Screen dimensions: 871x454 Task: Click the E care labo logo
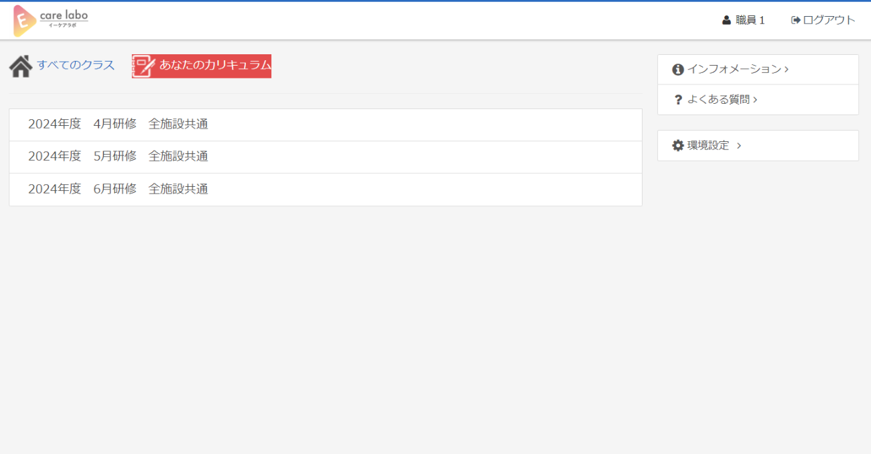point(50,21)
